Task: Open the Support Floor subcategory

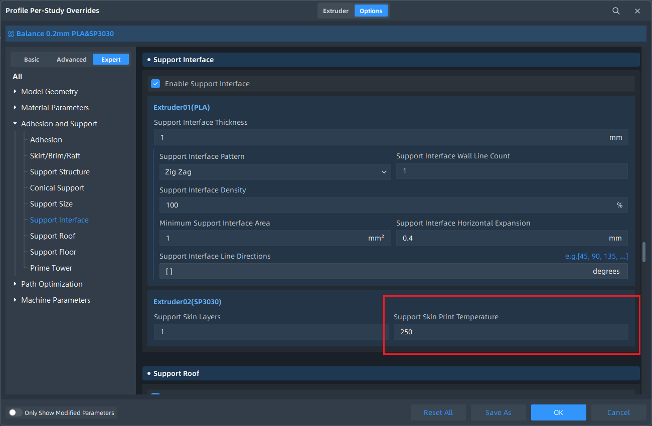Action: pos(53,252)
